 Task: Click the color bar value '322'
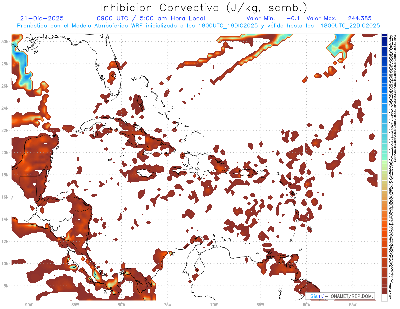[392, 36]
